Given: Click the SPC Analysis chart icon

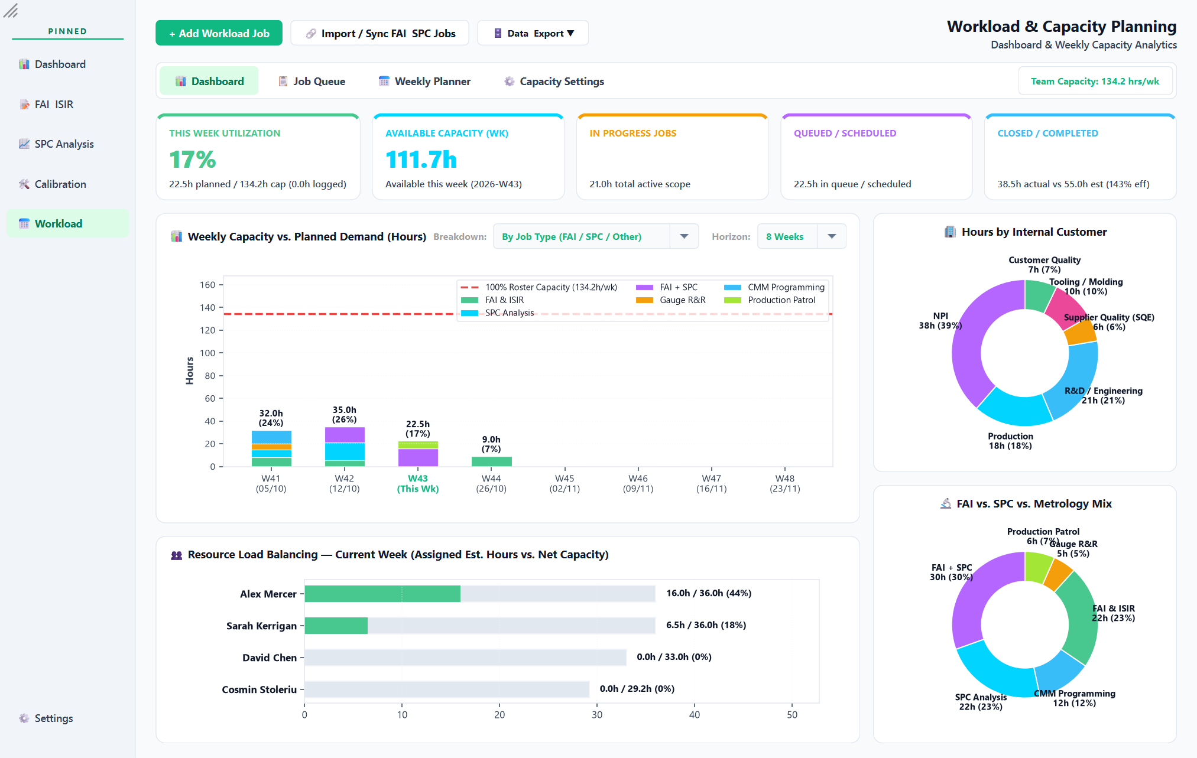Looking at the screenshot, I should pyautogui.click(x=24, y=144).
